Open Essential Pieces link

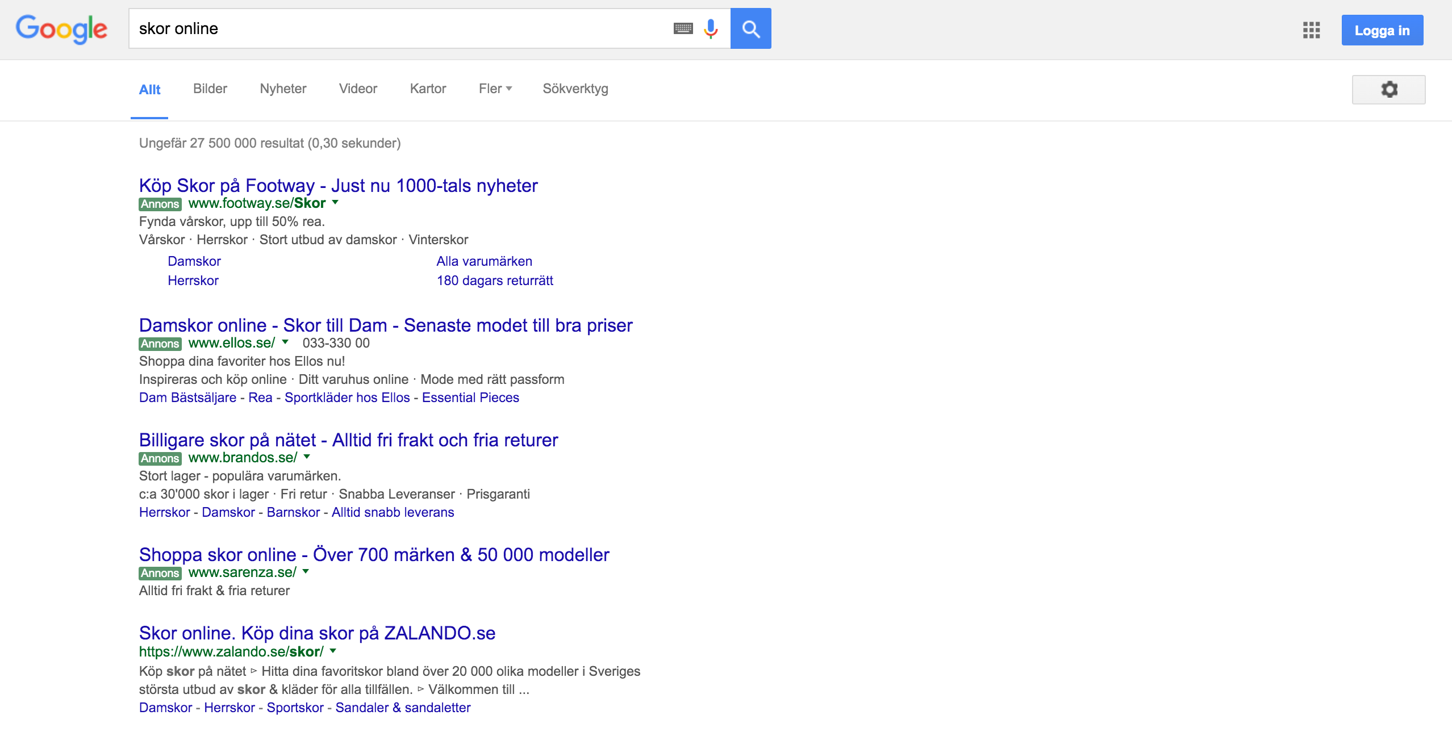click(x=470, y=398)
